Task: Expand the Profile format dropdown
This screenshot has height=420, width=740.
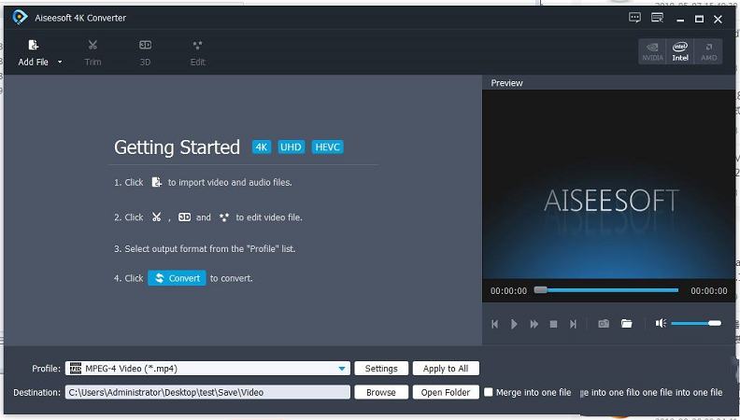Action: pos(342,369)
